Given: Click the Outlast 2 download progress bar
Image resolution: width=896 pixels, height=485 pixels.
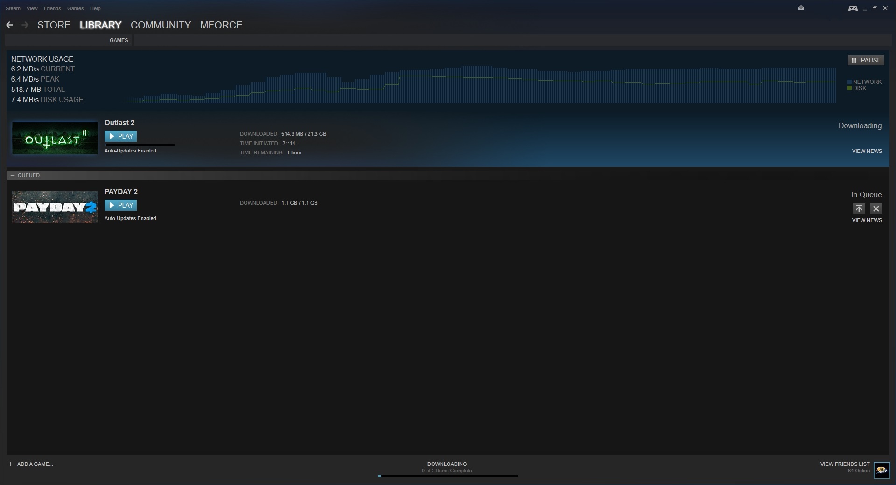Looking at the screenshot, I should coord(140,145).
